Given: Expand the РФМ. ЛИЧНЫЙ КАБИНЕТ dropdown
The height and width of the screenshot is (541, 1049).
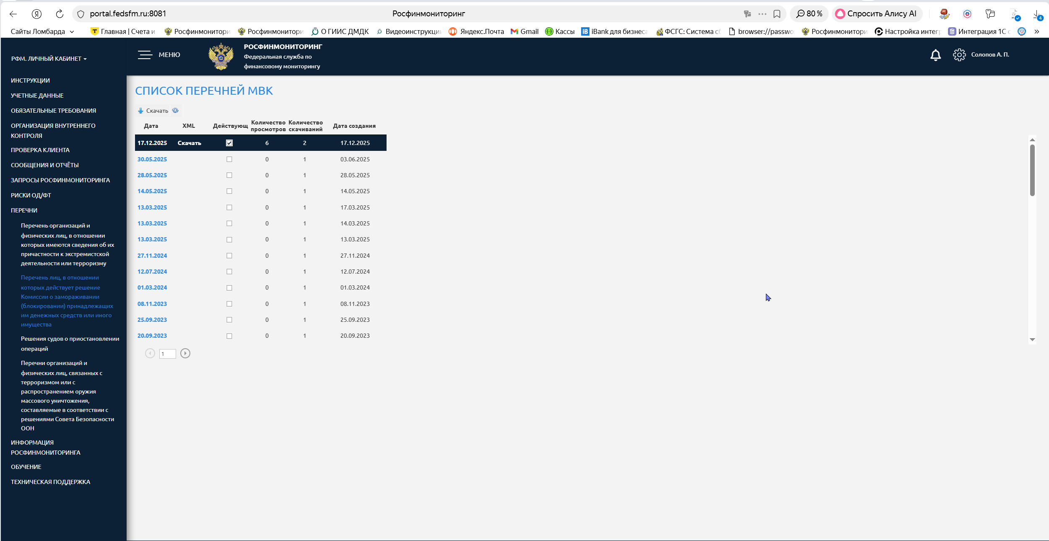Looking at the screenshot, I should [x=49, y=59].
